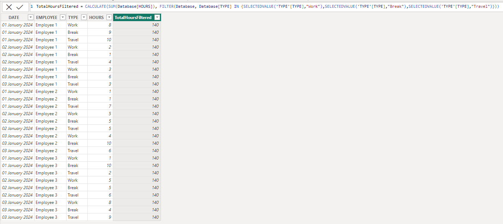503x224 pixels.
Task: Click "Work" cell for Employee 1 on 01 January
Action: pos(77,25)
